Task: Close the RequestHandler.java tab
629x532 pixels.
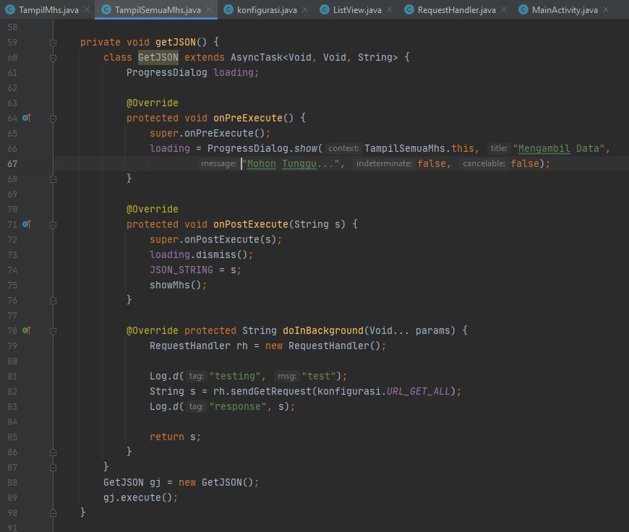Action: 504,9
